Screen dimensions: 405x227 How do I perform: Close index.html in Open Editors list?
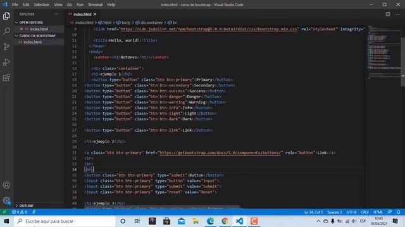point(22,29)
